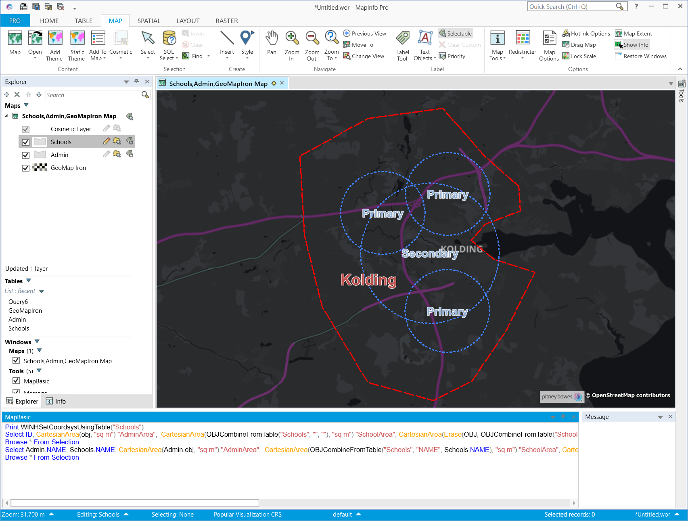Click the MapBasic horizontal scrollbar

pyautogui.click(x=135, y=503)
